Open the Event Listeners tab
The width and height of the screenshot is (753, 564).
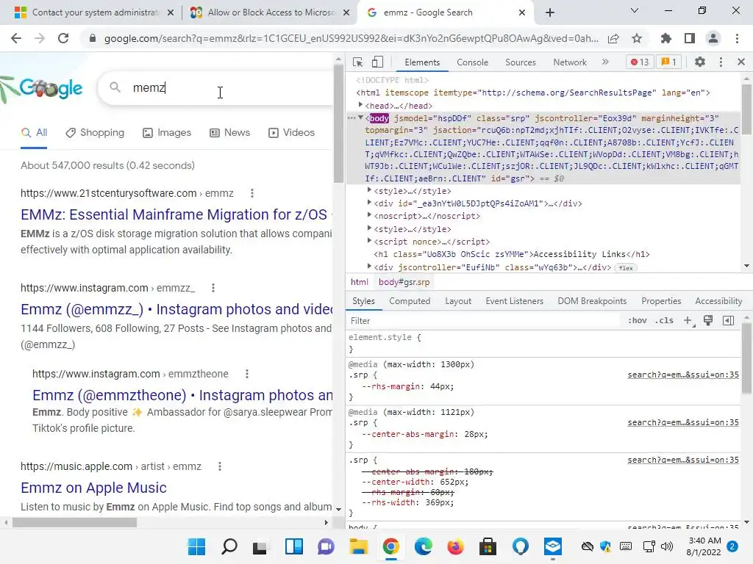514,301
